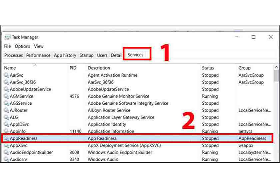Maximize the Task Manager window
This screenshot has width=280, height=187.
click(253, 37)
